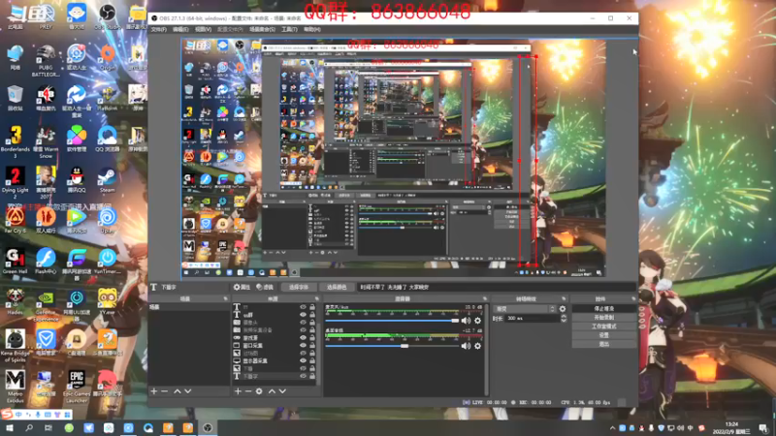
Task: Open the OBS 编辑(E) menu
Action: [180, 30]
